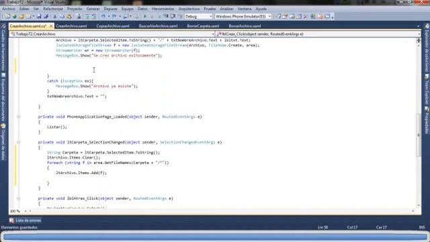This screenshot has height=242, width=430.
Task: Click the Uncomment selected lines icon
Action: tap(94, 16)
